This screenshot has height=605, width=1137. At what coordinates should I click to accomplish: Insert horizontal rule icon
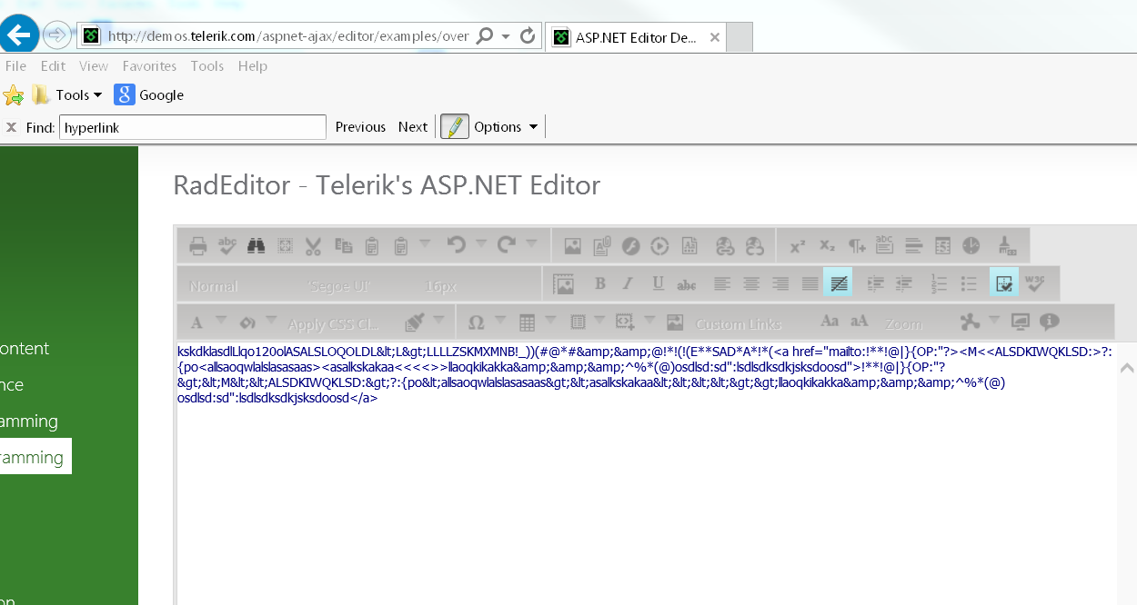click(x=914, y=245)
